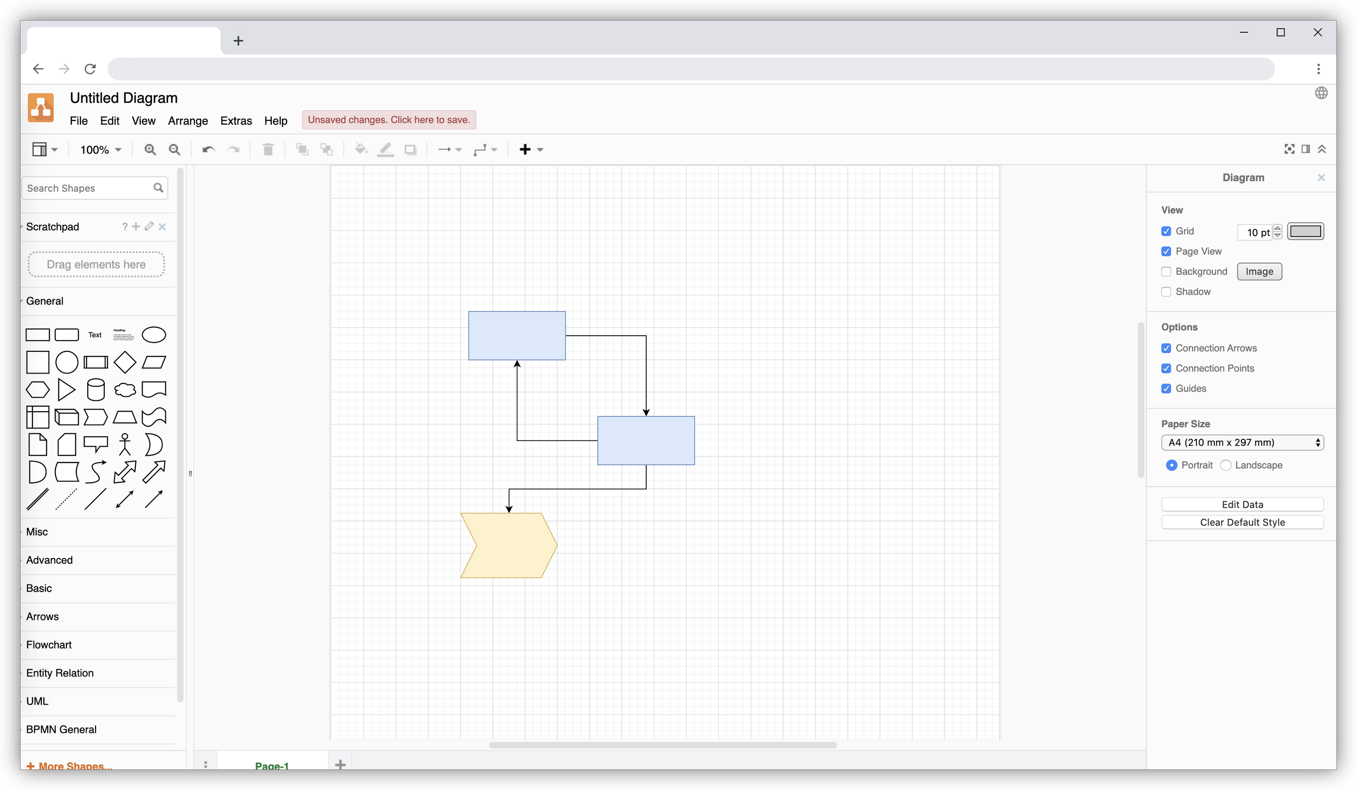
Task: Uncheck the Grid checkbox
Action: (x=1166, y=231)
